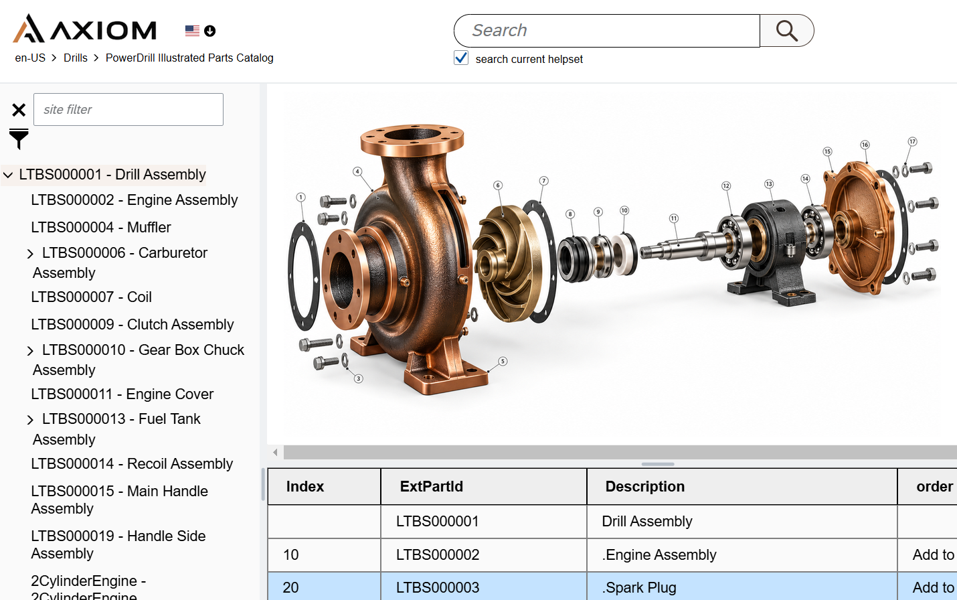Image resolution: width=957 pixels, height=600 pixels.
Task: Clear the site filter with the X icon
Action: (19, 110)
